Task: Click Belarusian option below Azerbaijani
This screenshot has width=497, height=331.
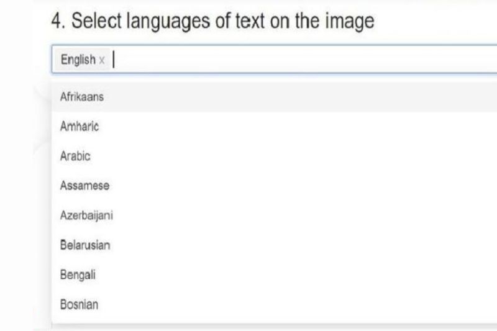Action: (85, 245)
